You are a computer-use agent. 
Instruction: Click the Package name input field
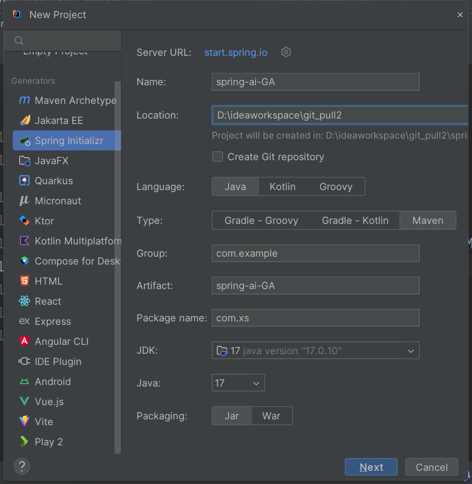[315, 318]
